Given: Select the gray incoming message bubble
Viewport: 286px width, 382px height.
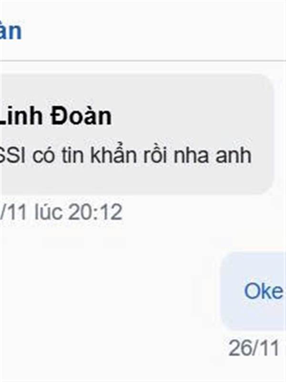Looking at the screenshot, I should pos(137,134).
